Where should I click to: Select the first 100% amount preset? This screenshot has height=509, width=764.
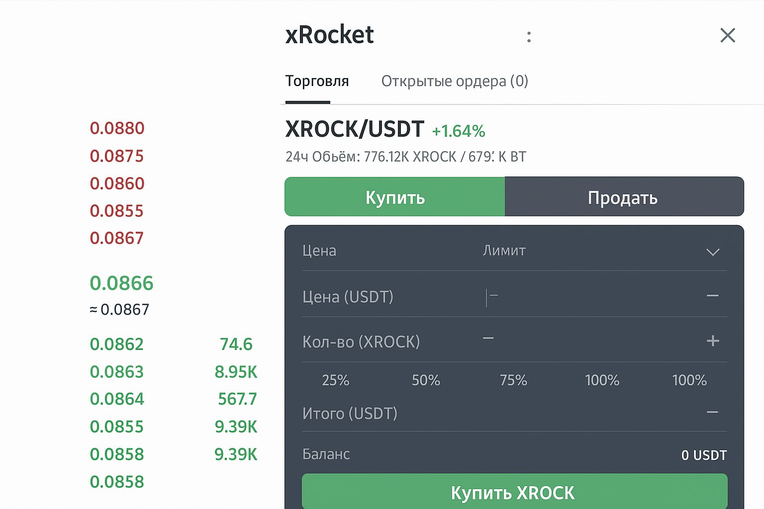[601, 380]
